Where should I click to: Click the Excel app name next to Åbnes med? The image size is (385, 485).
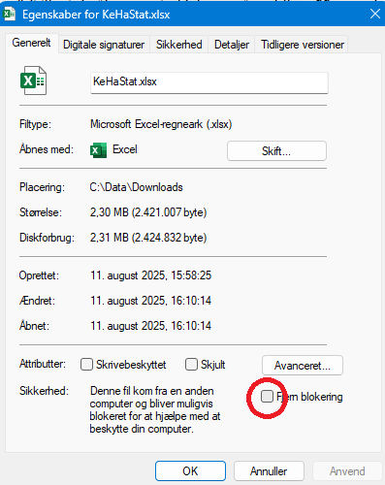click(125, 149)
